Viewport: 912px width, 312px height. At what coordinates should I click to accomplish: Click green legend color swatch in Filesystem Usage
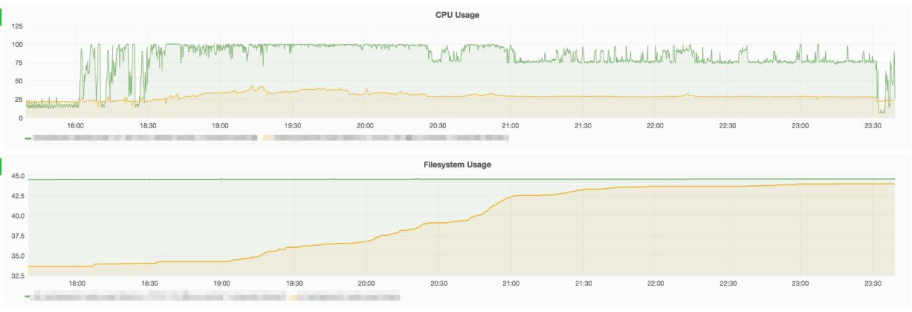tap(28, 296)
